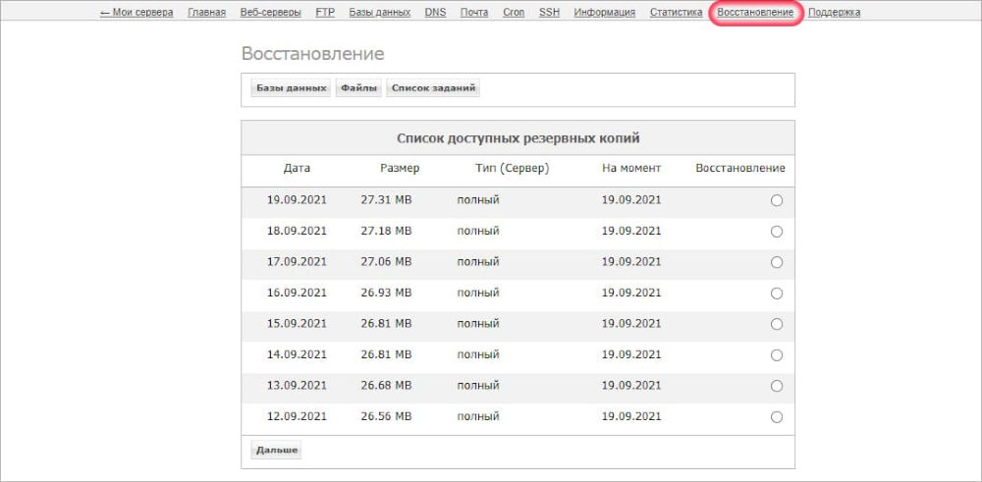Go to Базы данных in top menu

tap(379, 12)
